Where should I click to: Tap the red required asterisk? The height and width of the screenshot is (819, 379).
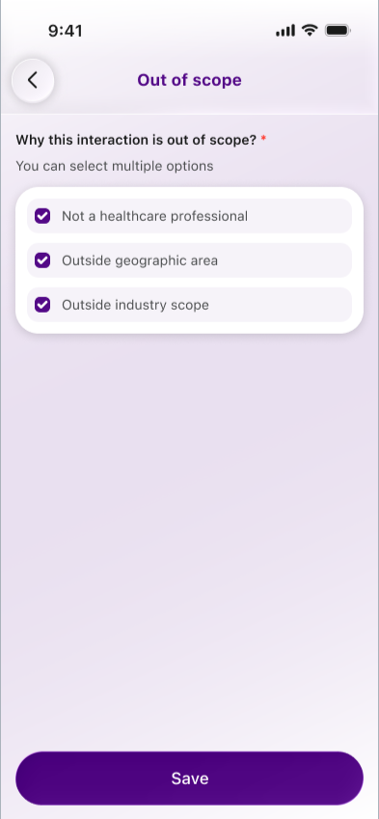pos(263,140)
